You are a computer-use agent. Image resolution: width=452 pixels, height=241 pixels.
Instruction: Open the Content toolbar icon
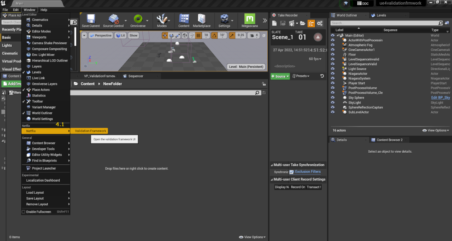point(184,19)
